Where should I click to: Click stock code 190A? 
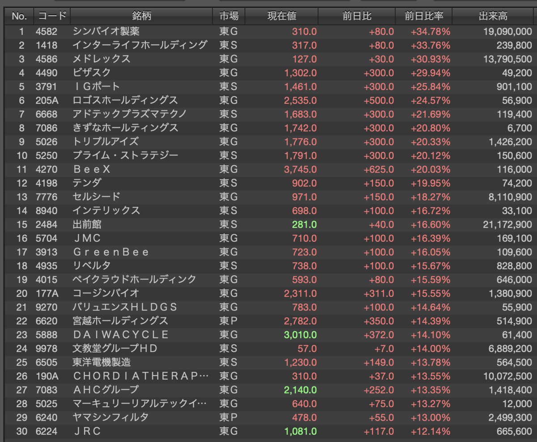[x=47, y=376]
